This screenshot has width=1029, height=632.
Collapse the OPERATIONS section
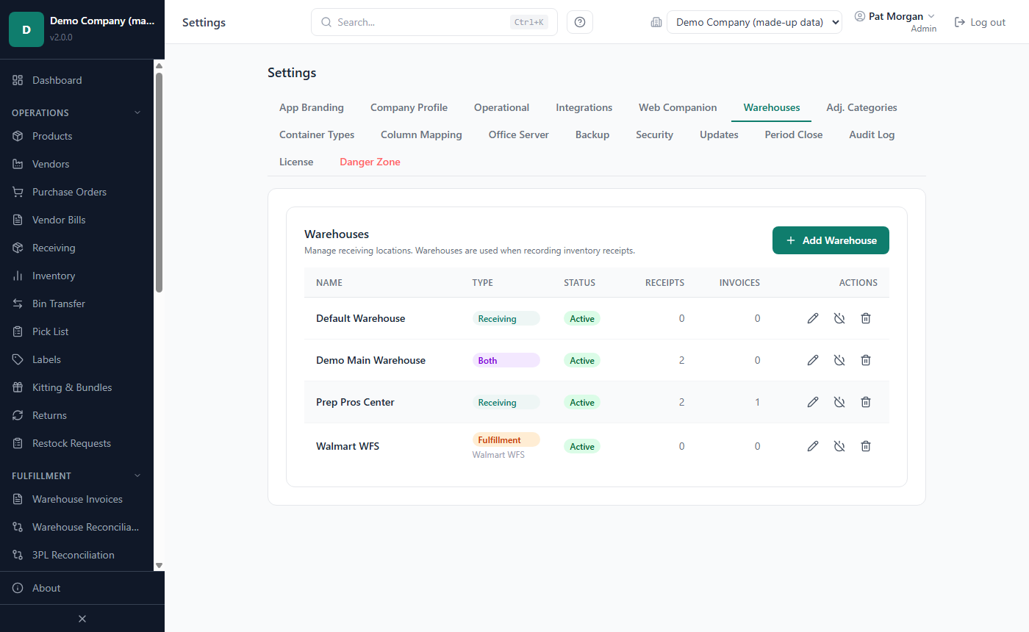pos(76,112)
